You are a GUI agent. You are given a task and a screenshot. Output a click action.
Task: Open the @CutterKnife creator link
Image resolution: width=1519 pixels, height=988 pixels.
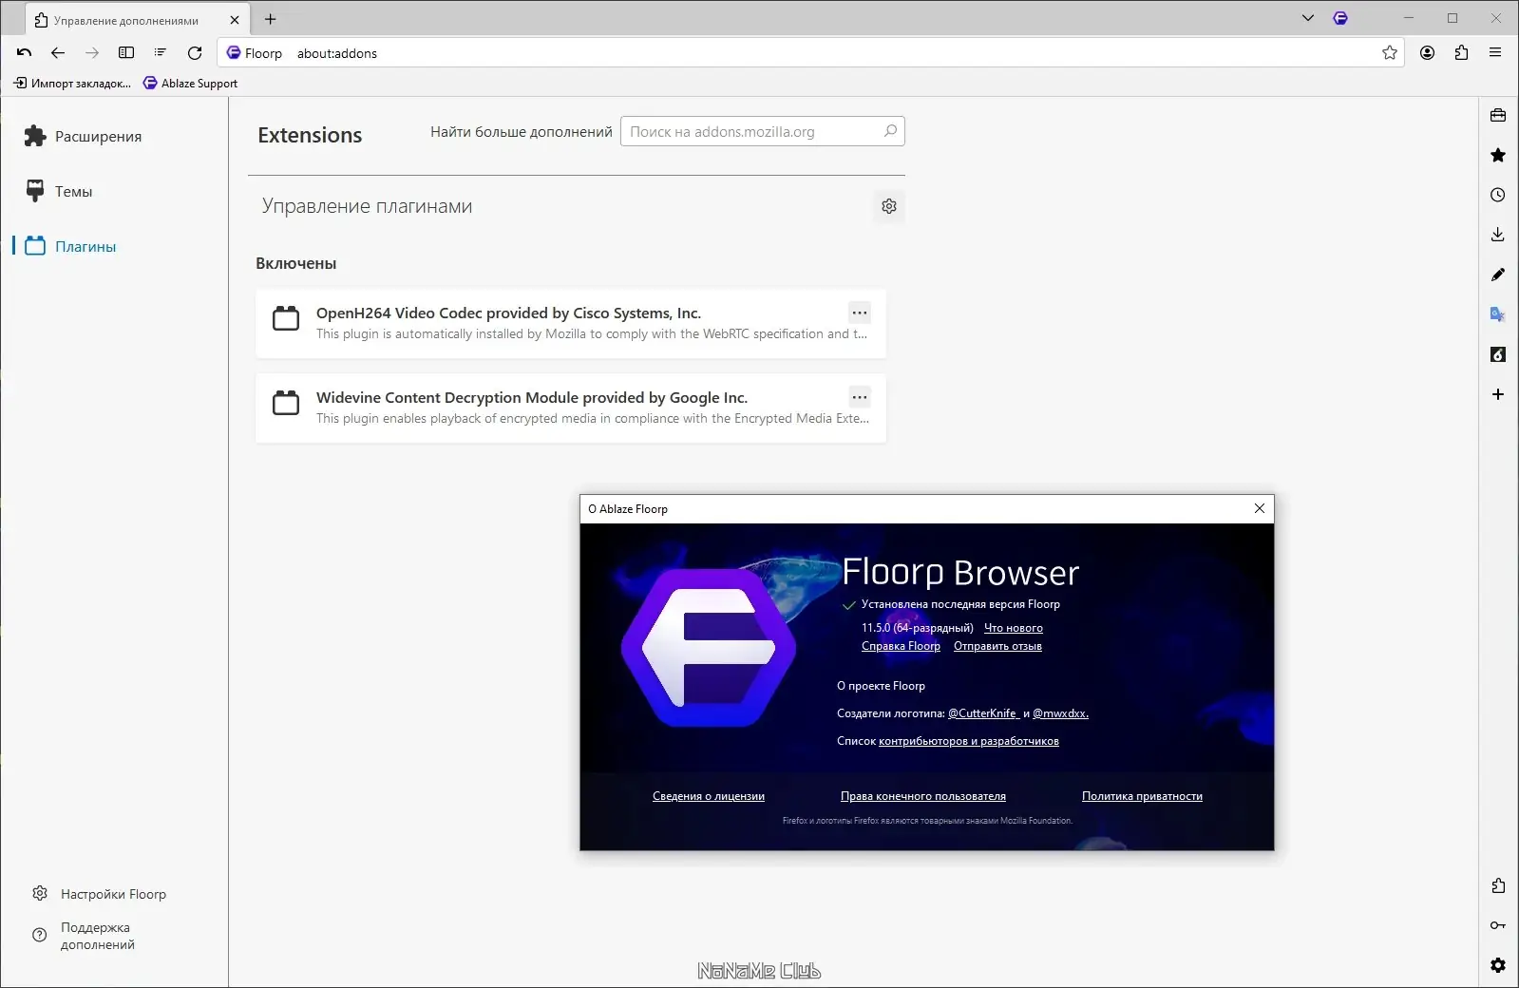983,713
